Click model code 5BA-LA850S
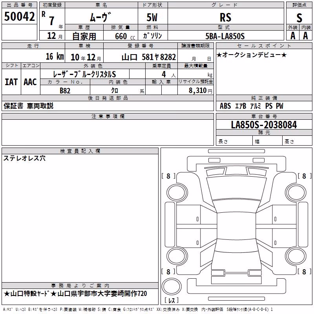Image resolution: width=314 pixels, height=314 pixels. coord(225,36)
